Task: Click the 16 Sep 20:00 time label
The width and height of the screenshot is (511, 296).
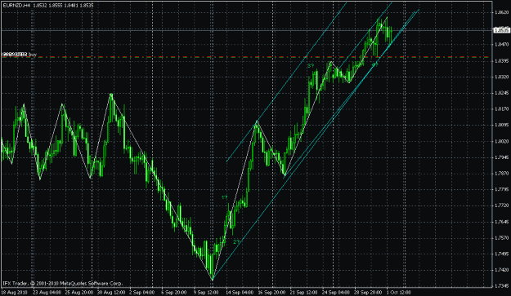Action: [271, 292]
